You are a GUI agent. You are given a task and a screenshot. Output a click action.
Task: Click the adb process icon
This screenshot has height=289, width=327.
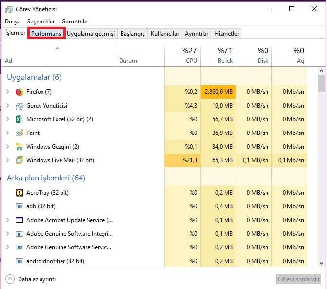pyautogui.click(x=20, y=206)
